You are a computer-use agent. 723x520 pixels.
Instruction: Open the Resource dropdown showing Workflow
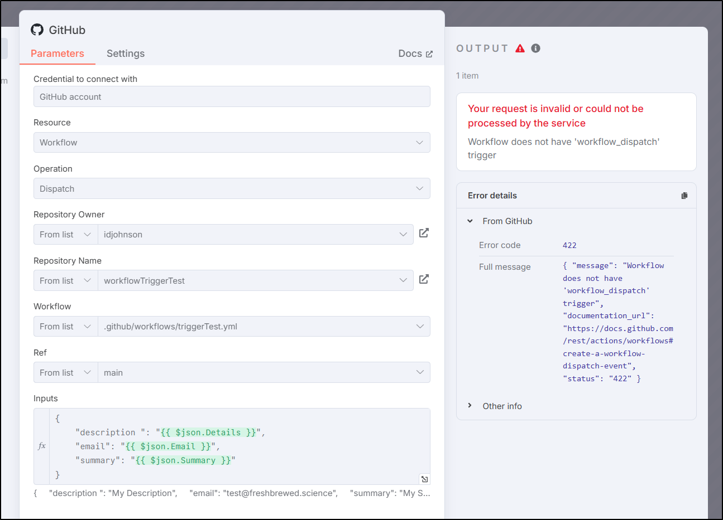tap(232, 143)
